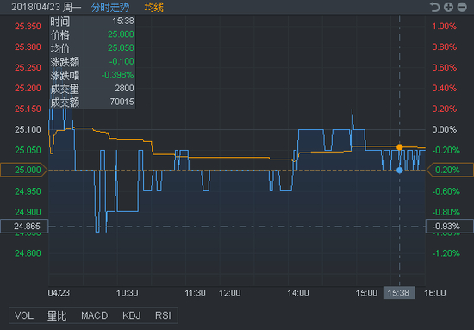Show the KDJ indicator tab
Image resolution: width=474 pixels, height=330 pixels.
(132, 315)
